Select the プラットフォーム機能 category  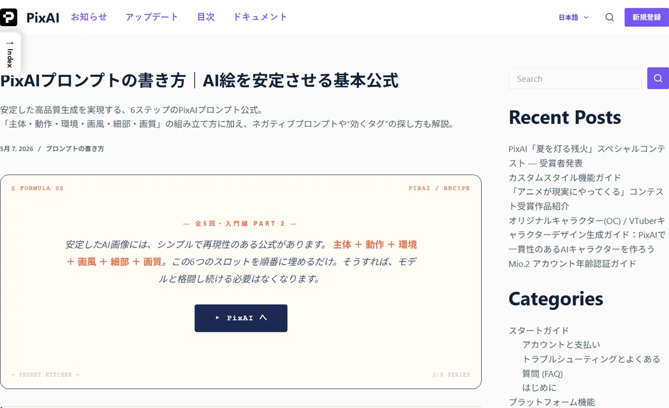[x=551, y=402]
